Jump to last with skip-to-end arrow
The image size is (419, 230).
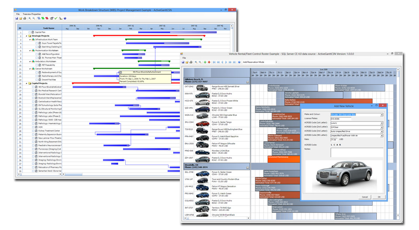234,62
